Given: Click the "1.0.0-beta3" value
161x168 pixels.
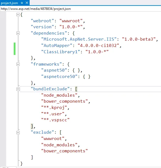Looking at the screenshot, I should click(139, 39).
